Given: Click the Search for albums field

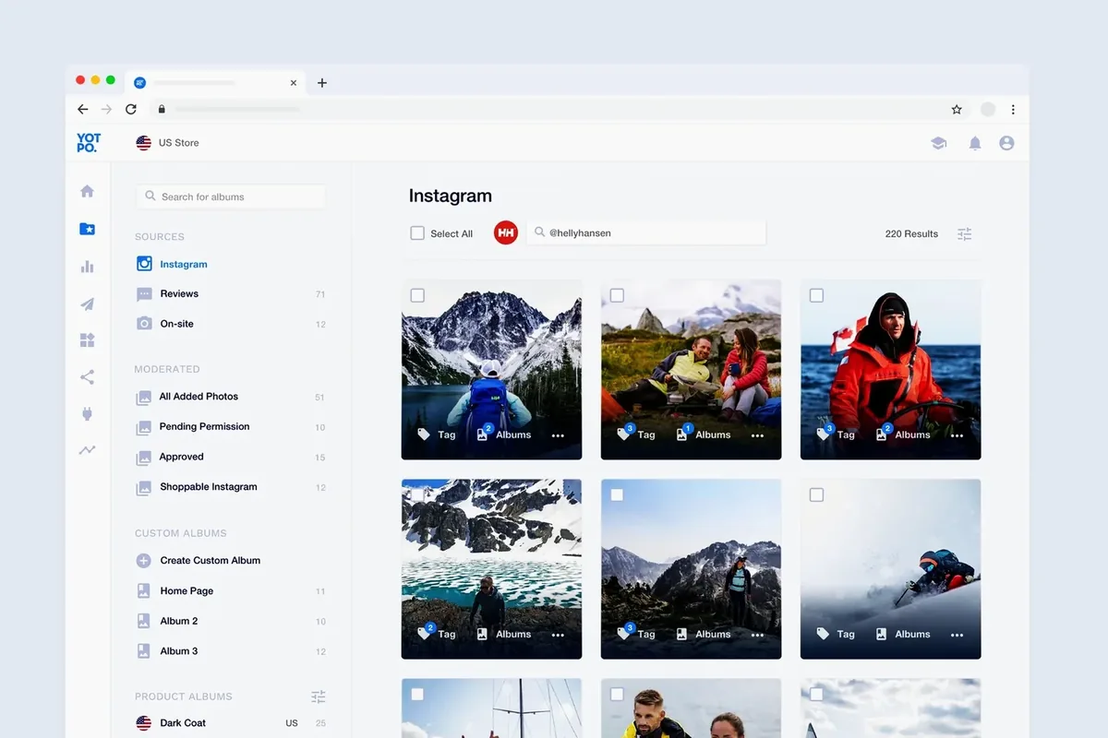Looking at the screenshot, I should [231, 196].
